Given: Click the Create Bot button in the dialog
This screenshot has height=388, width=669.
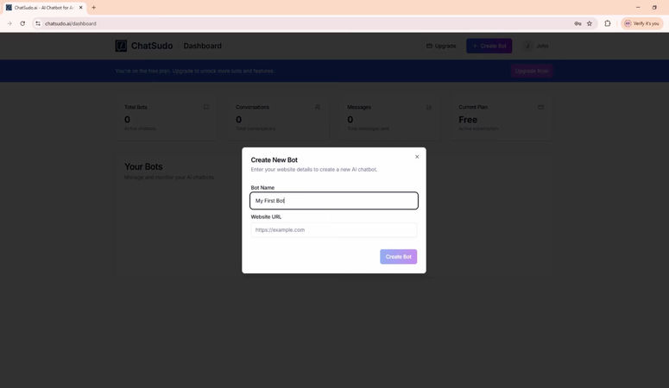Looking at the screenshot, I should (399, 257).
